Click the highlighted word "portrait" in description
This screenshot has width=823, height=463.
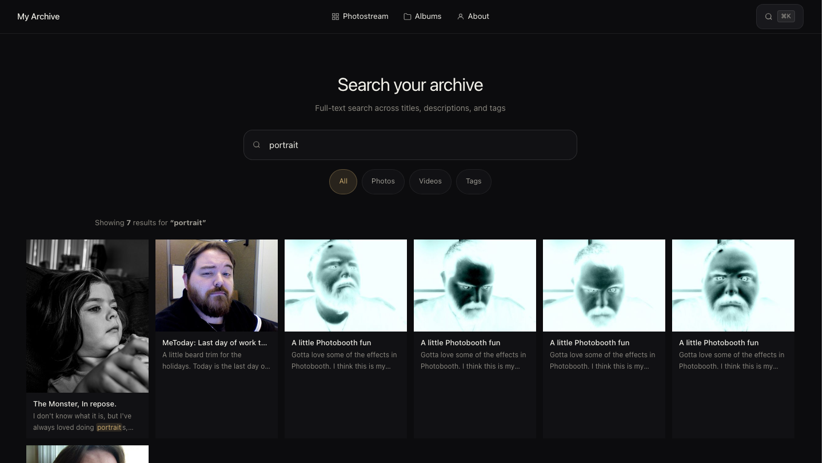109,428
